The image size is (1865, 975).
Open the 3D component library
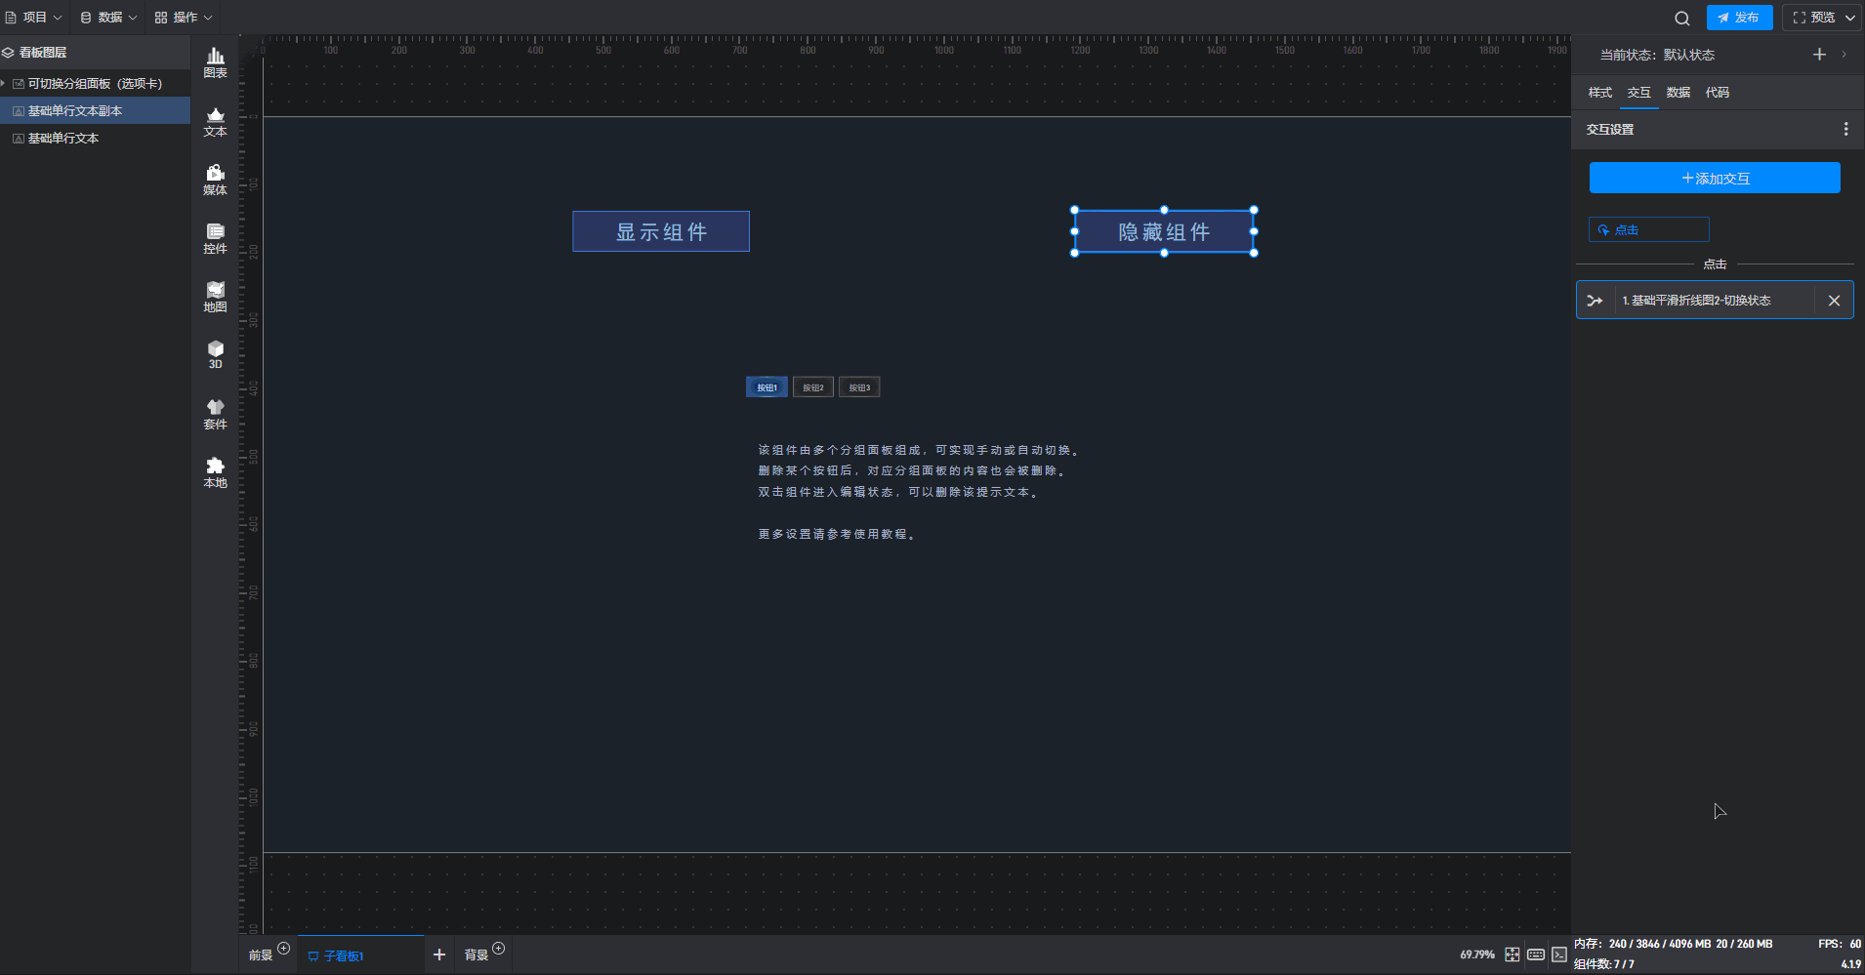coord(215,355)
